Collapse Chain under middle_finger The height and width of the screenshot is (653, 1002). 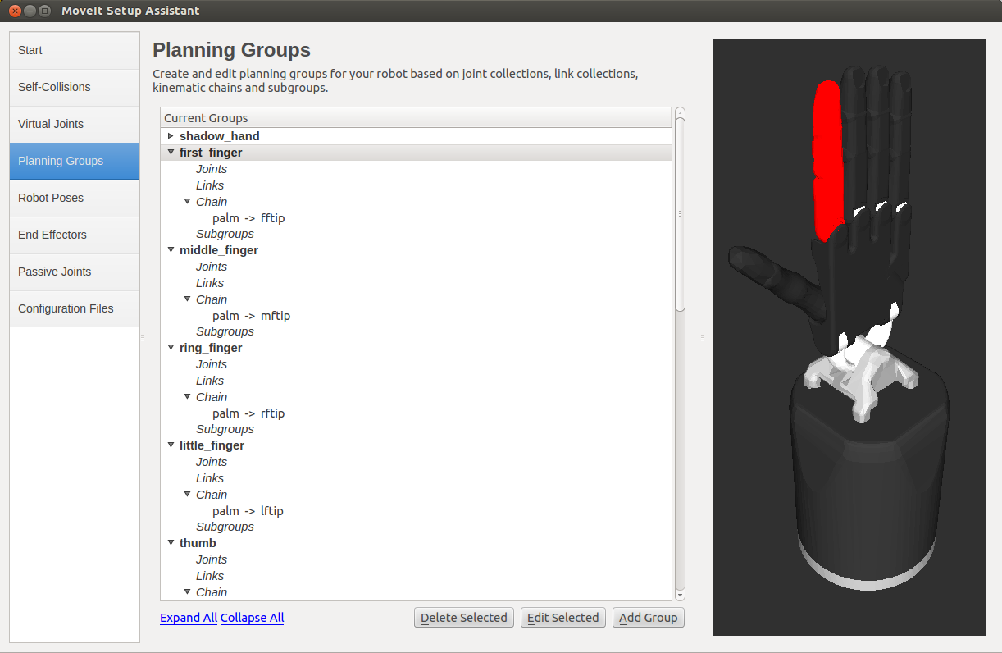[187, 299]
